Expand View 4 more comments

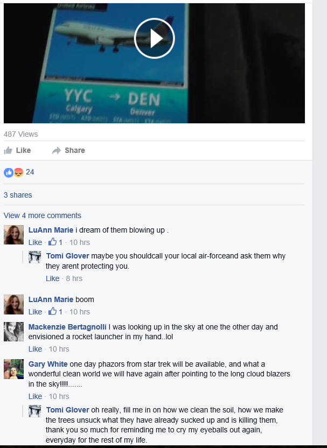[x=43, y=215]
